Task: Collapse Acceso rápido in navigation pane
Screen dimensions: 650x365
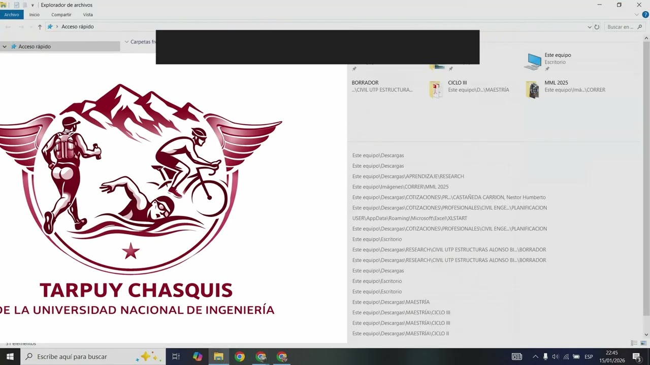Action: (5, 47)
